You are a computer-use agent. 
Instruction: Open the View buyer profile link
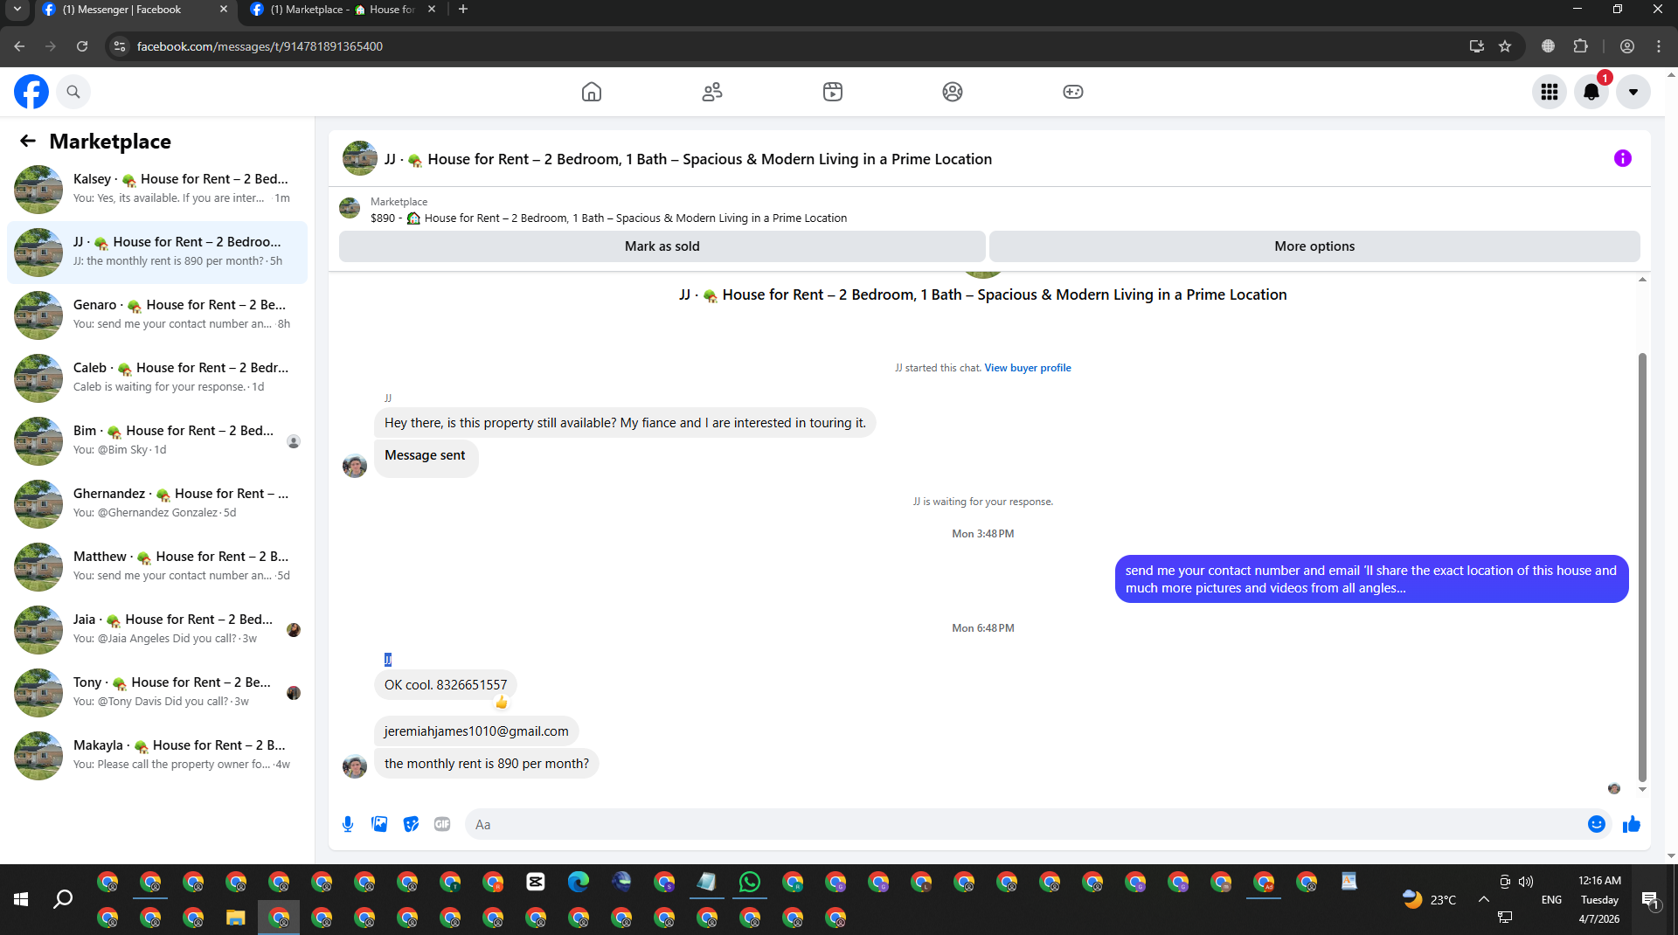(x=1028, y=368)
